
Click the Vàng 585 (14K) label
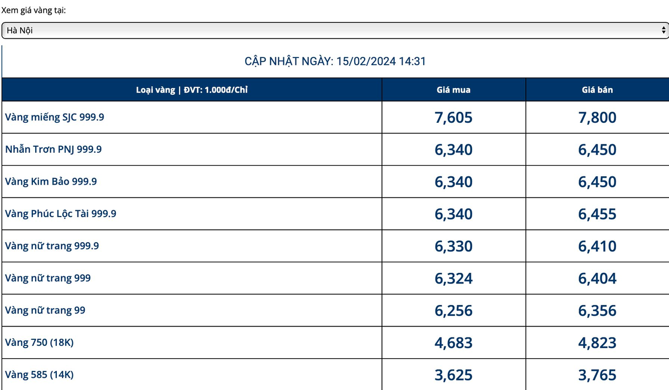coord(39,374)
